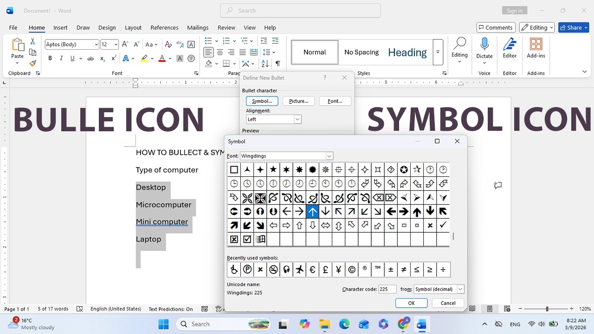Select the airplane in recently used symbols
Screen dimensions: 594x334
tap(299, 270)
